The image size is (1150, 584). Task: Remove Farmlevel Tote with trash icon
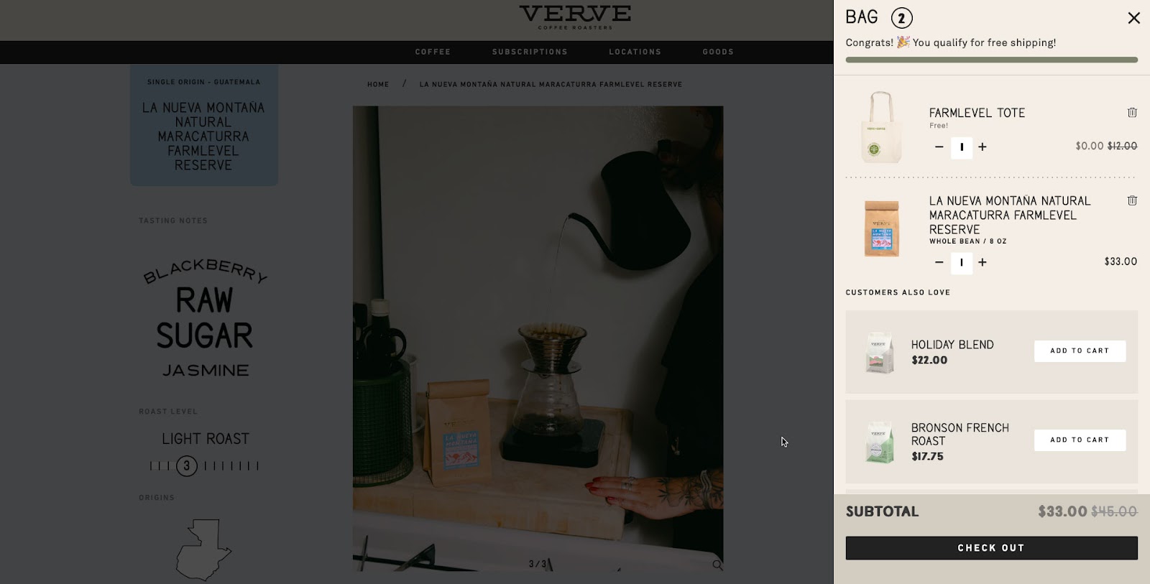pos(1132,113)
